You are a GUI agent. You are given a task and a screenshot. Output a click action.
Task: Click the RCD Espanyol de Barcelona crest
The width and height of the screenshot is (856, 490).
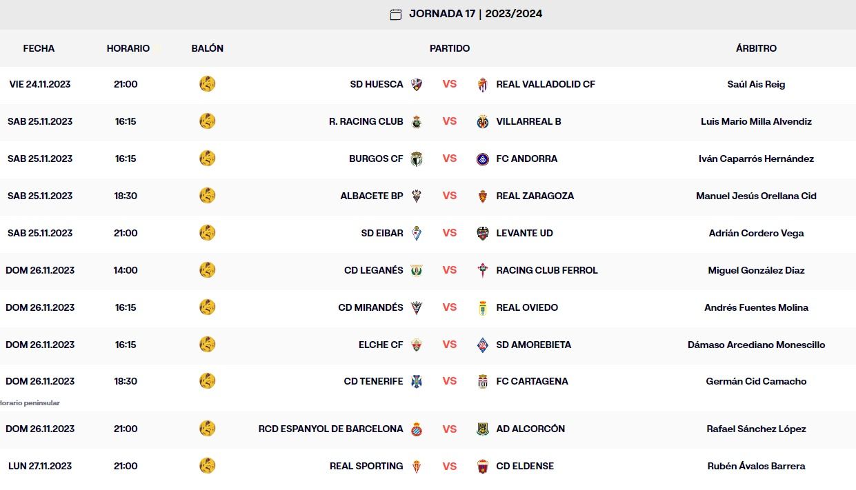point(417,429)
